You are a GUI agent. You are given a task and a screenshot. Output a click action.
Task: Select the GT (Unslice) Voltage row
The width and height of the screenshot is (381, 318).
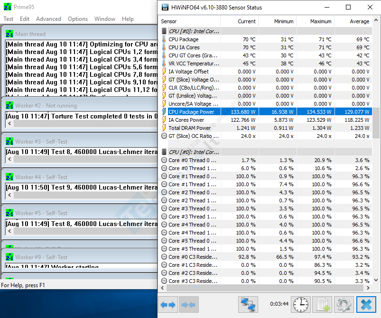point(265,96)
